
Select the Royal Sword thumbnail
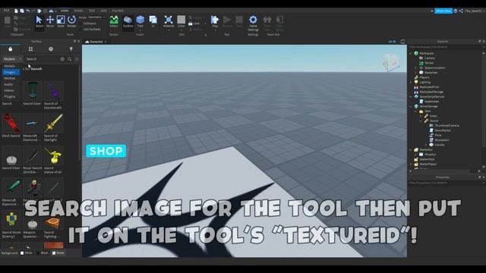[32, 155]
